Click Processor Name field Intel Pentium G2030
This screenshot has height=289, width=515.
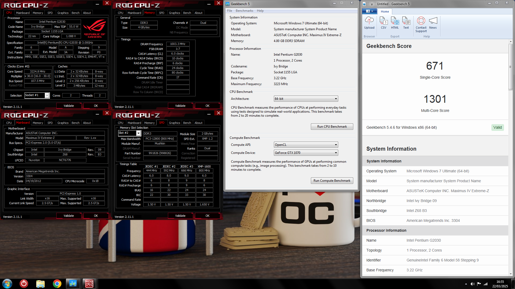(x=52, y=22)
